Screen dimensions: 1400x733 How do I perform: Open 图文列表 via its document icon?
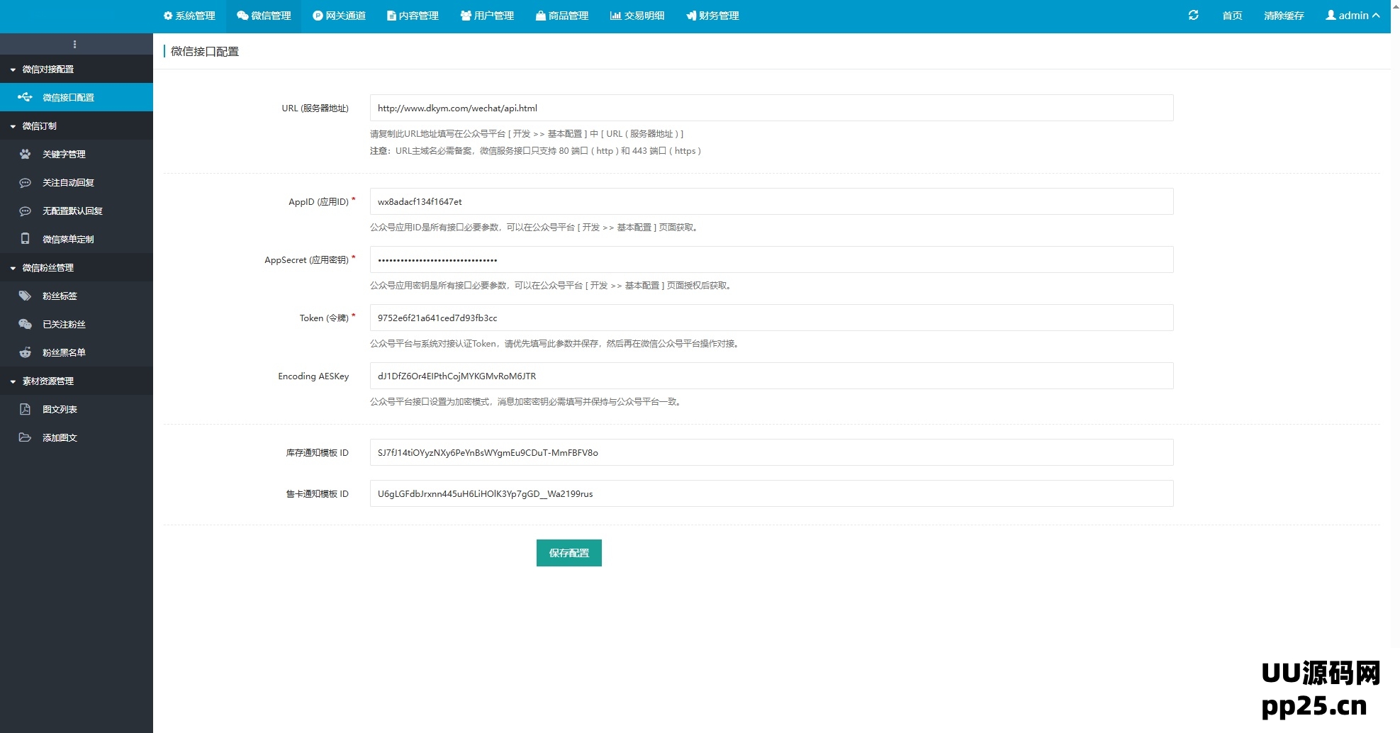coord(26,409)
